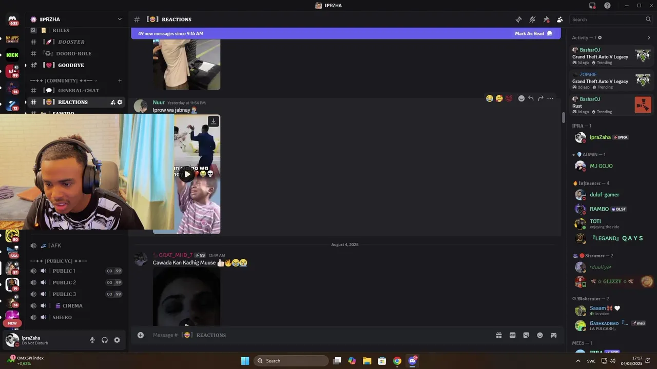Viewport: 657px width, 369px height.
Task: Open the RULES channel
Action: click(x=77, y=30)
